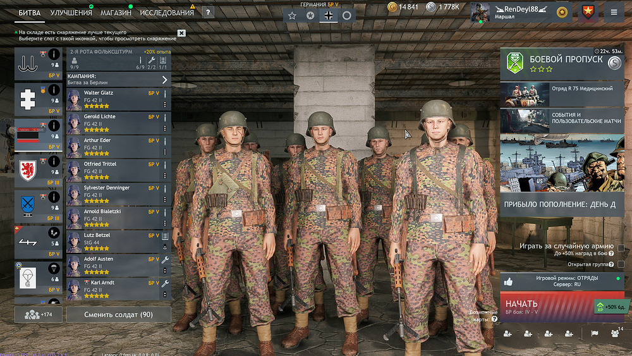This screenshot has height=356, width=632.
Task: Open События и пользовательские матчи
Action: (x=562, y=121)
